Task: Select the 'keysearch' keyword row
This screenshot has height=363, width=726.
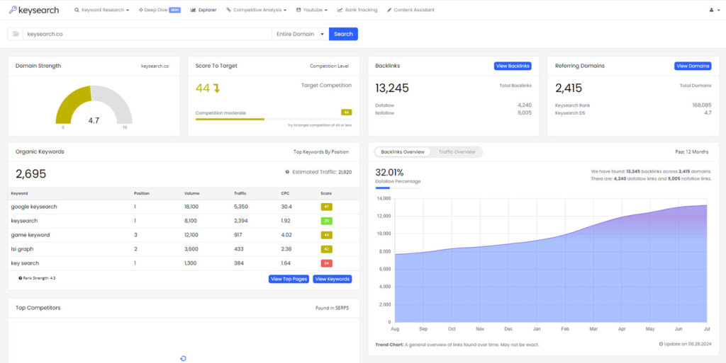Action: coord(184,221)
